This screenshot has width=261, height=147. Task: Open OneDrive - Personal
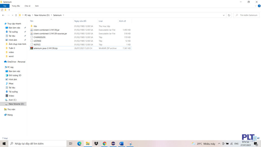pyautogui.click(x=16, y=61)
